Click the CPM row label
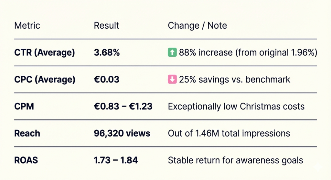This screenshot has width=331, height=180. pos(24,106)
